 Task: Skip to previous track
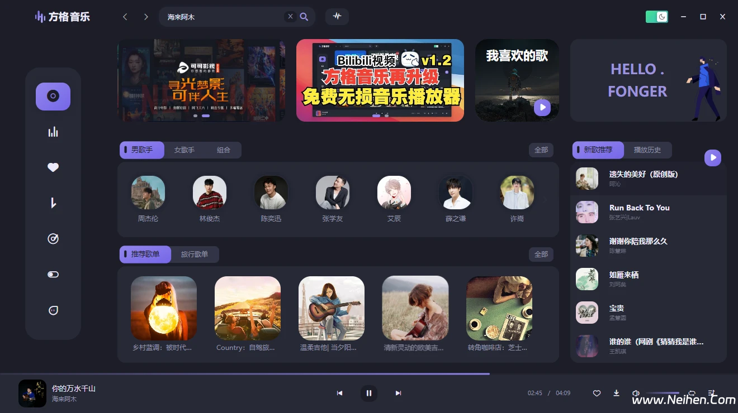[x=339, y=393]
